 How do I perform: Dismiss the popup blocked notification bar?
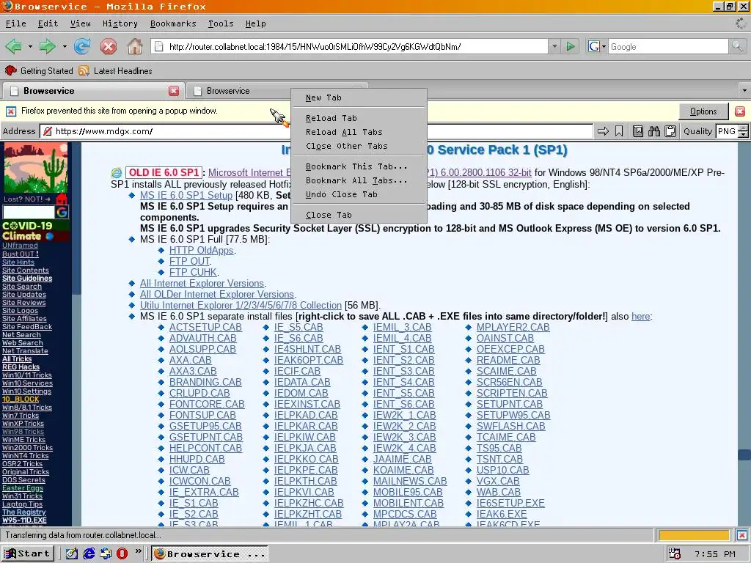coord(740,111)
